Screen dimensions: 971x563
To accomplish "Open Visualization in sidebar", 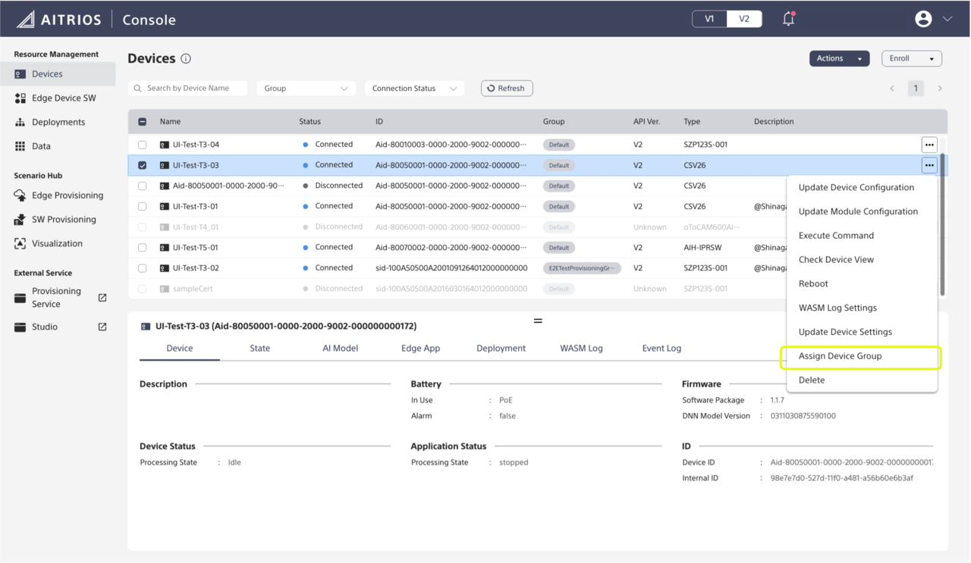I will click(x=57, y=244).
